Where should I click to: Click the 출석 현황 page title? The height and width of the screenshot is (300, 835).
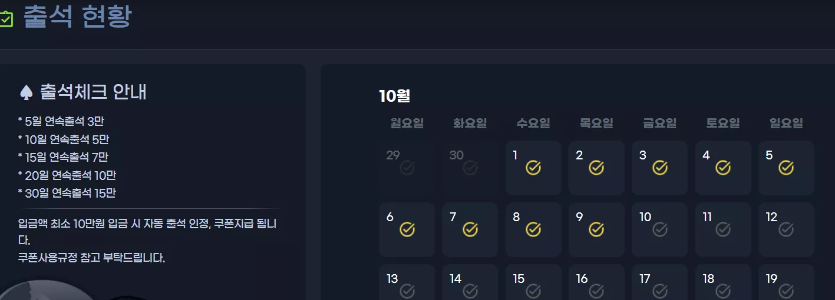(77, 17)
